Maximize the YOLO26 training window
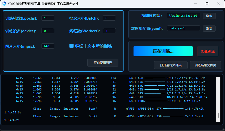This screenshot has height=131, width=225. click(x=207, y=4)
